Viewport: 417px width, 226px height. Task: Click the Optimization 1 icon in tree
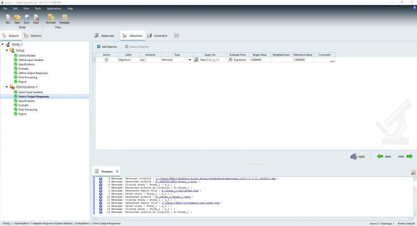[12, 87]
